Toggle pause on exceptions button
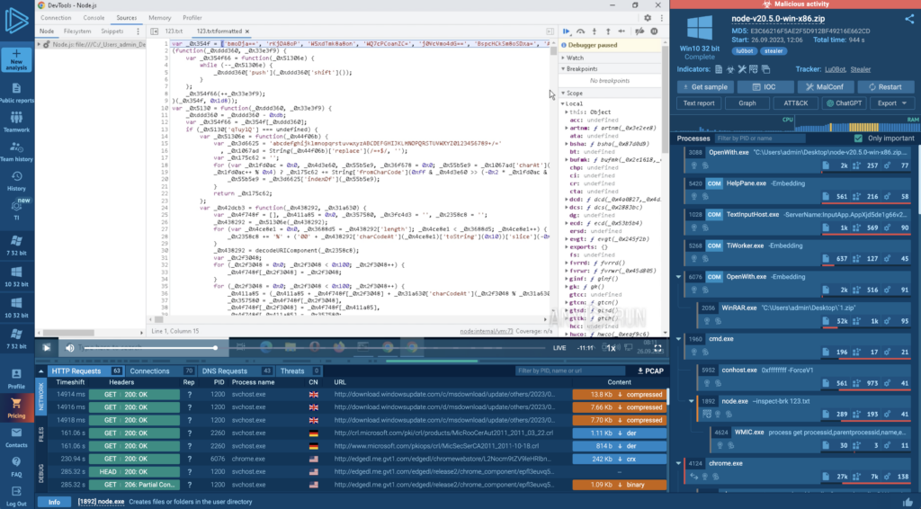 pos(654,31)
